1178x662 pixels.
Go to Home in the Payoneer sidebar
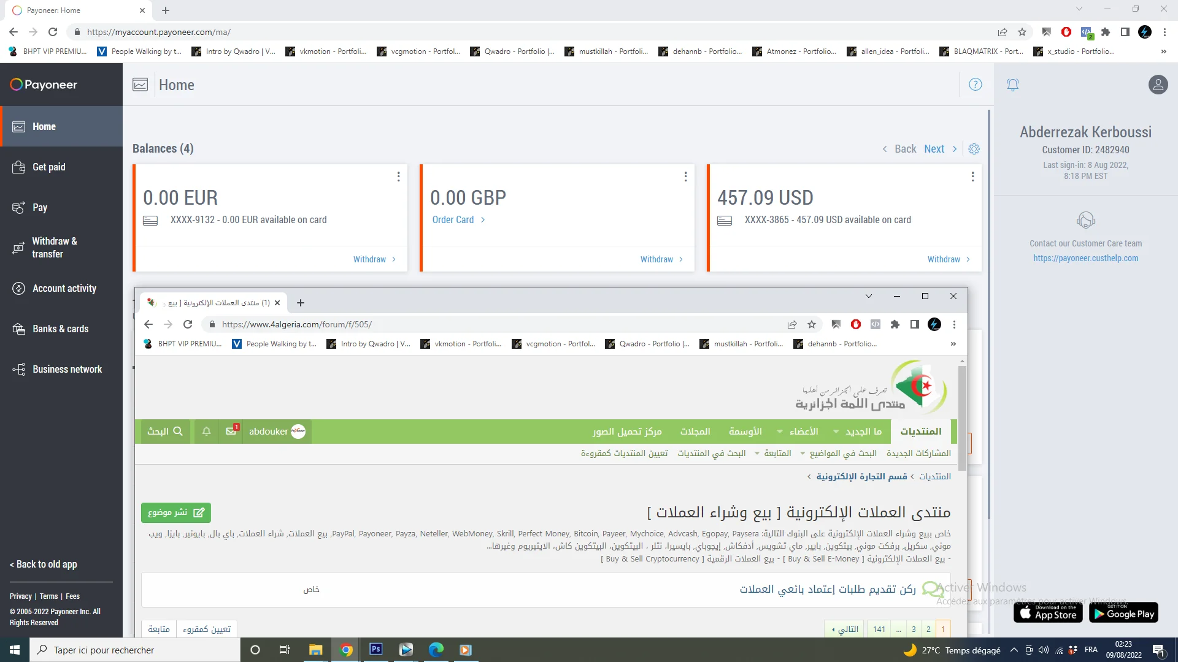pos(61,126)
